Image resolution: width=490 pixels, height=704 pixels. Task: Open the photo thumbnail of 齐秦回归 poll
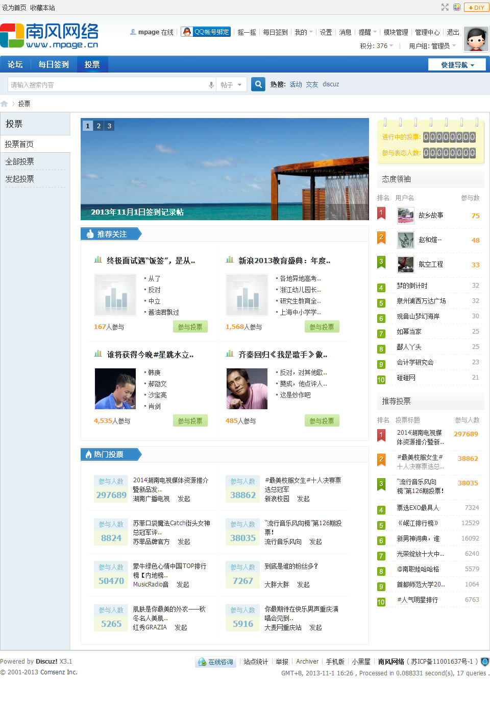tap(247, 389)
